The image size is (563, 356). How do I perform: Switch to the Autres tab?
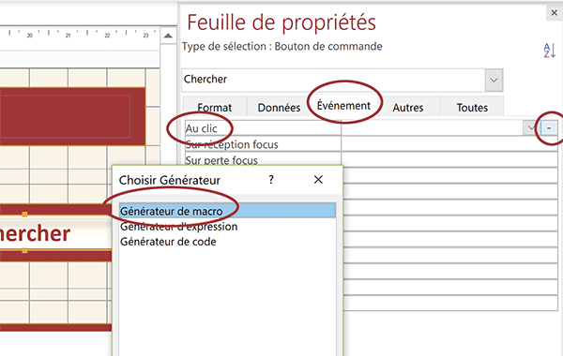(x=408, y=108)
